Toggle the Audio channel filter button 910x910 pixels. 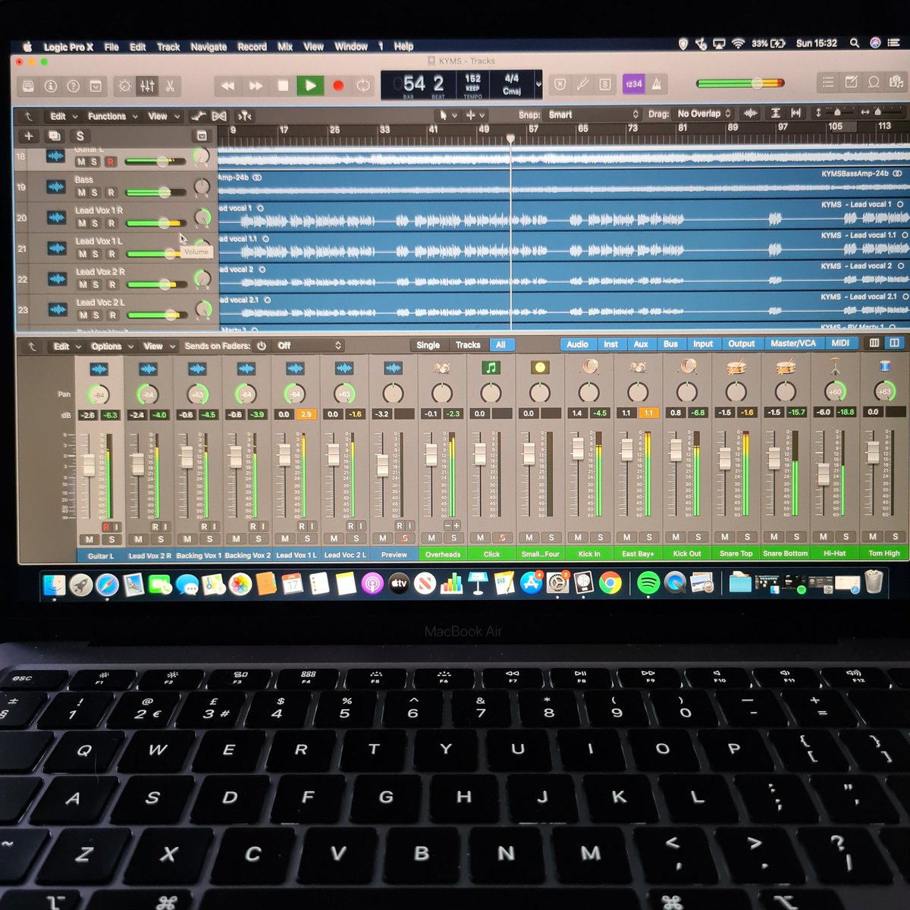(577, 344)
